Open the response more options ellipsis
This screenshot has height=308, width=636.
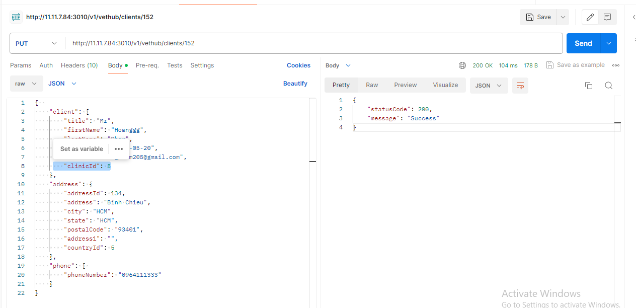(x=616, y=65)
